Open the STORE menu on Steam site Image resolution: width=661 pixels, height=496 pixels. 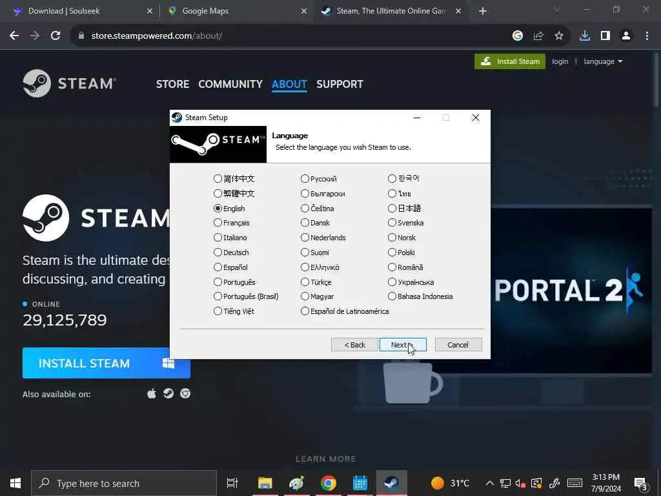pos(172,84)
